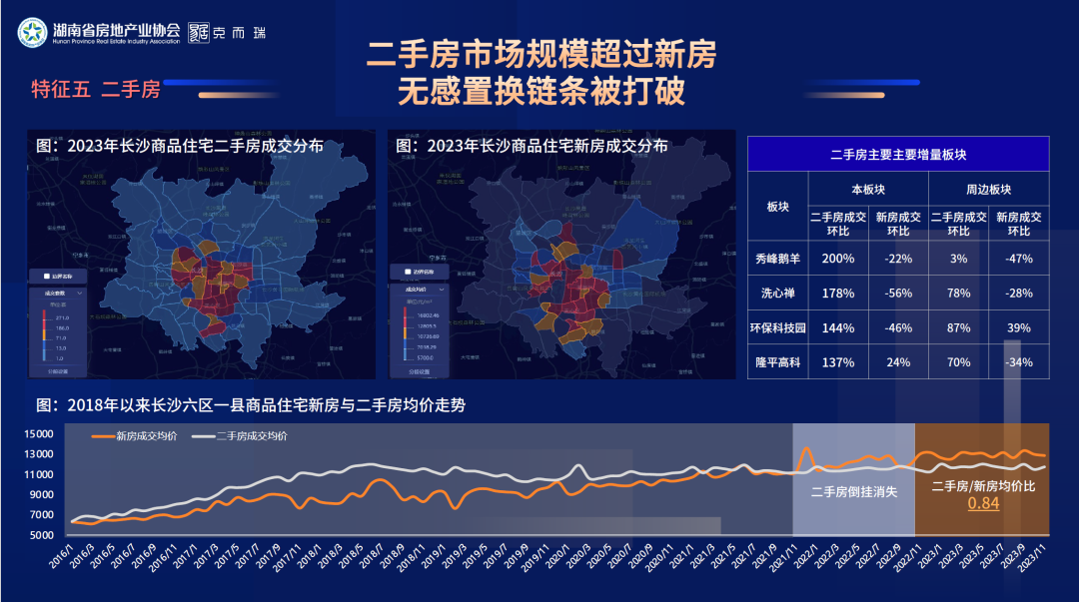Image resolution: width=1079 pixels, height=602 pixels.
Task: Click the orange 新房成交均价 legend line marker
Action: click(x=102, y=436)
